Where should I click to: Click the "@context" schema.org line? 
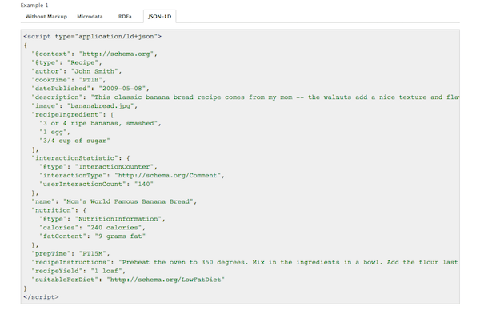[94, 54]
